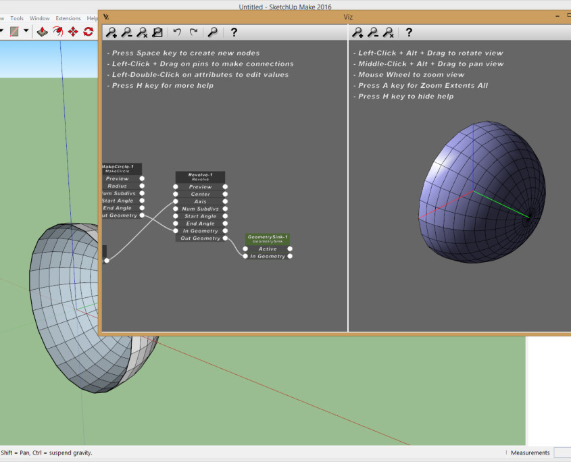Screen dimensions: 571x462
Task: Click zoom extents icon in node editor toolbar
Action: [x=157, y=32]
